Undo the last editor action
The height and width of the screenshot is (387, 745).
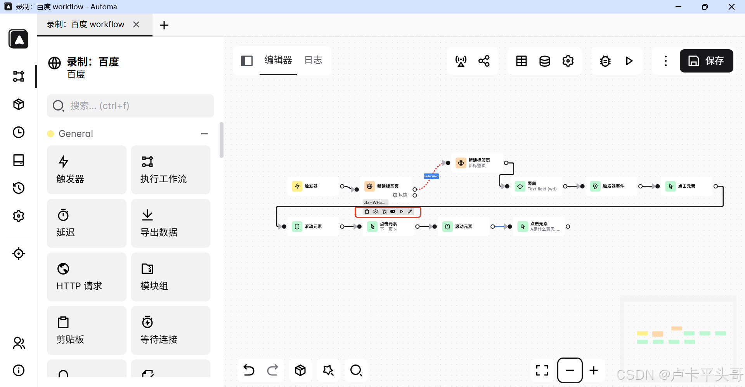click(x=249, y=370)
